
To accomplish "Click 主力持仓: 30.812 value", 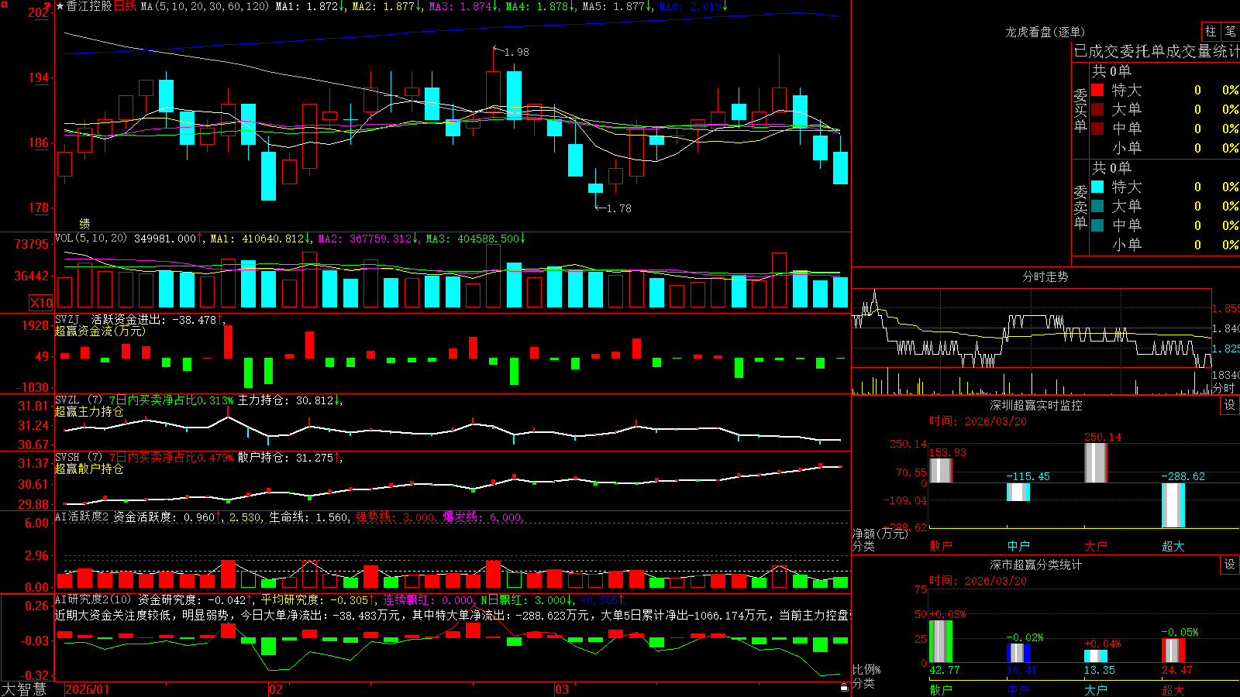I will tap(287, 400).
